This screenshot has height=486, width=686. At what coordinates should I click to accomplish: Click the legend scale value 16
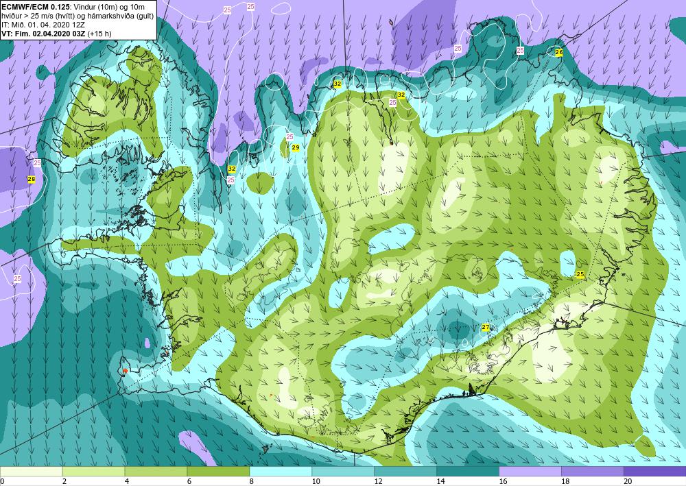pyautogui.click(x=503, y=482)
